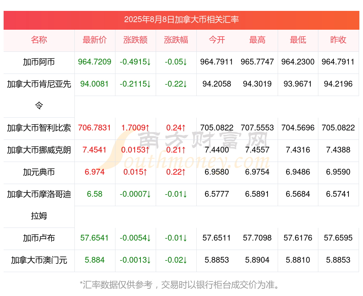This screenshot has width=363, height=296.
Task: Click change percent 0.21↑
Action: (176, 150)
